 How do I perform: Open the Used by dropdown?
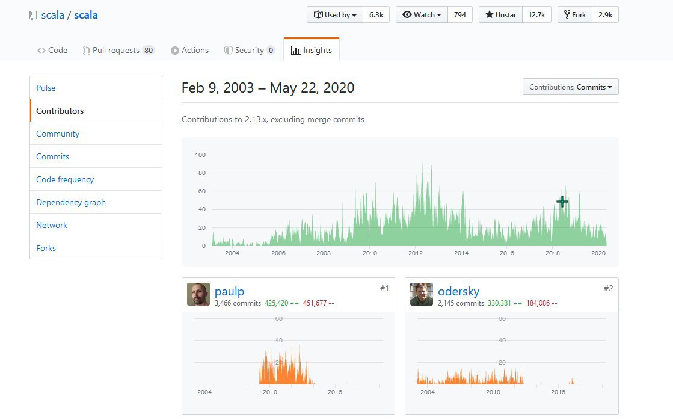(335, 14)
